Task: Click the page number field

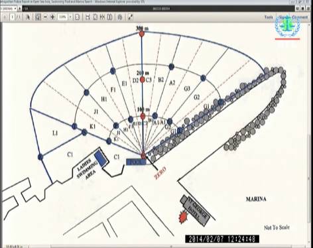Action: click(13, 17)
